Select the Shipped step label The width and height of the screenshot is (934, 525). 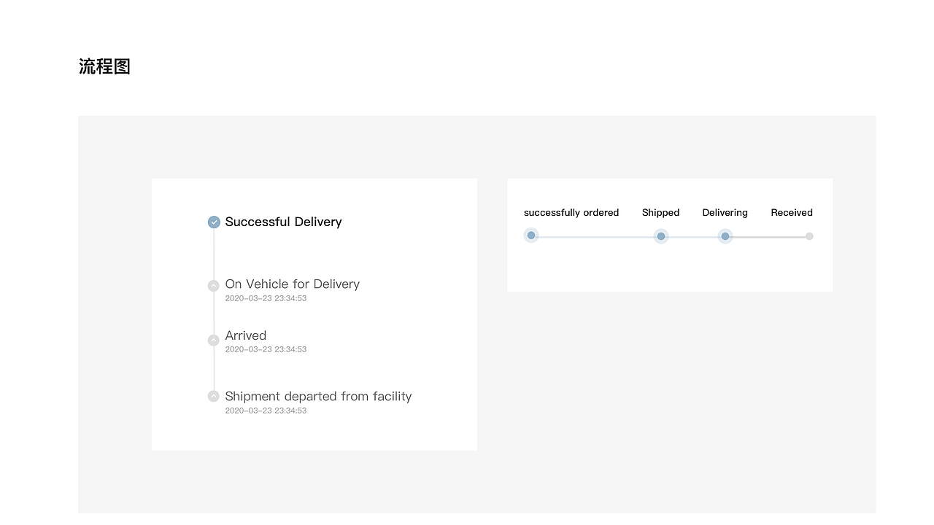pyautogui.click(x=660, y=213)
